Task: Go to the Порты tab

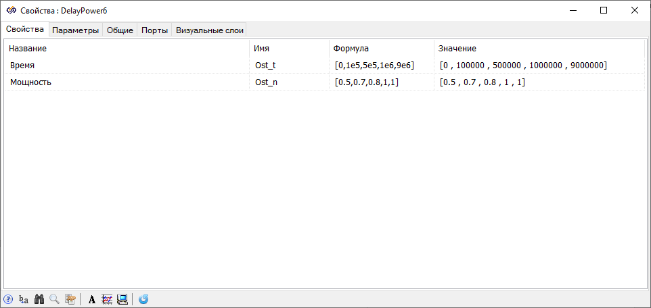Action: click(x=154, y=30)
